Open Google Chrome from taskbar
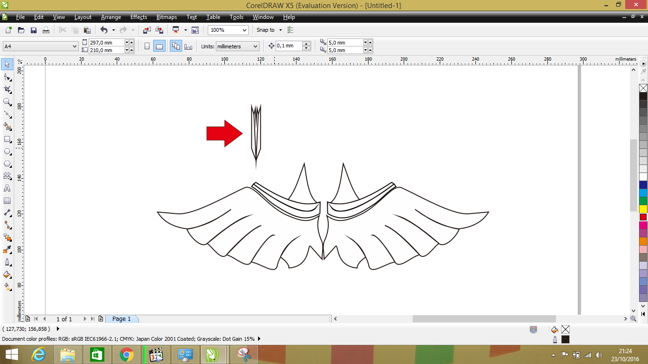This screenshot has height=364, width=648. tap(126, 355)
